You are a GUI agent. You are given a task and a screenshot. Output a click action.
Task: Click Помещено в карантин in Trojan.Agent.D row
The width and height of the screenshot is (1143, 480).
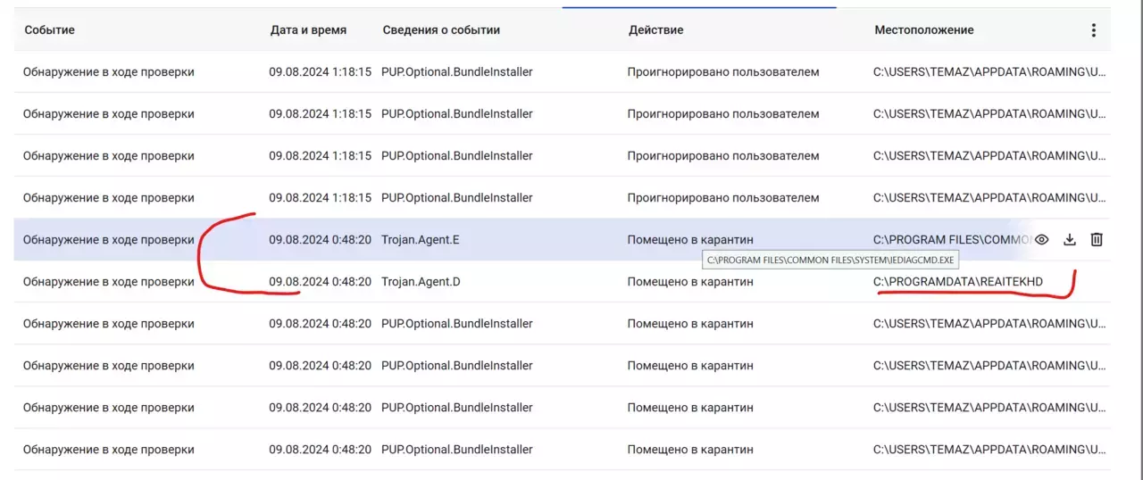tap(690, 282)
